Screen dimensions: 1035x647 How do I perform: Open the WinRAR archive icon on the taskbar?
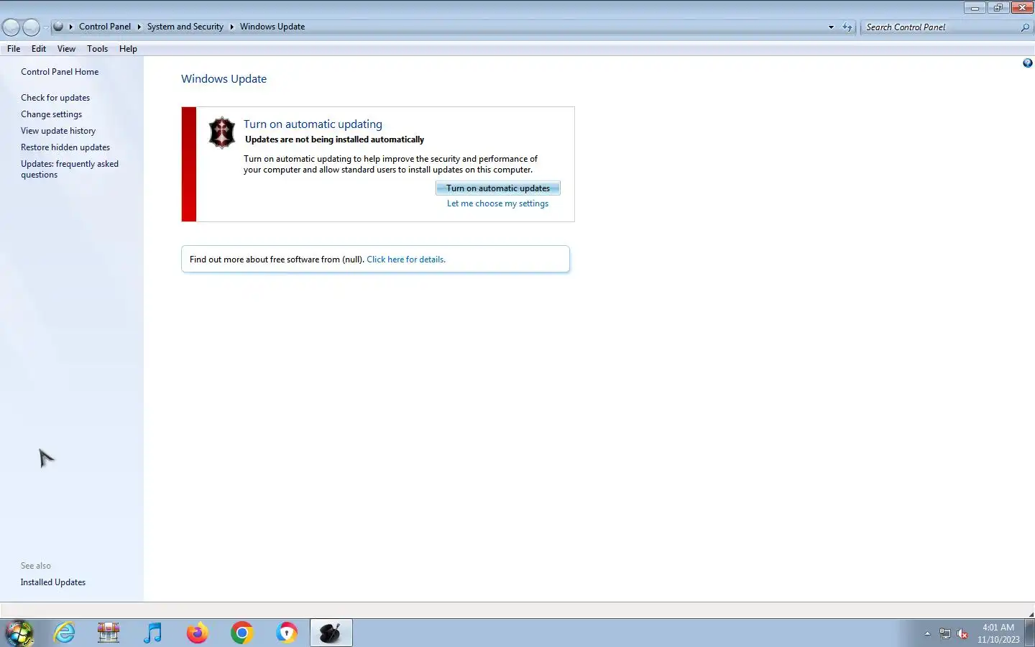tap(109, 633)
